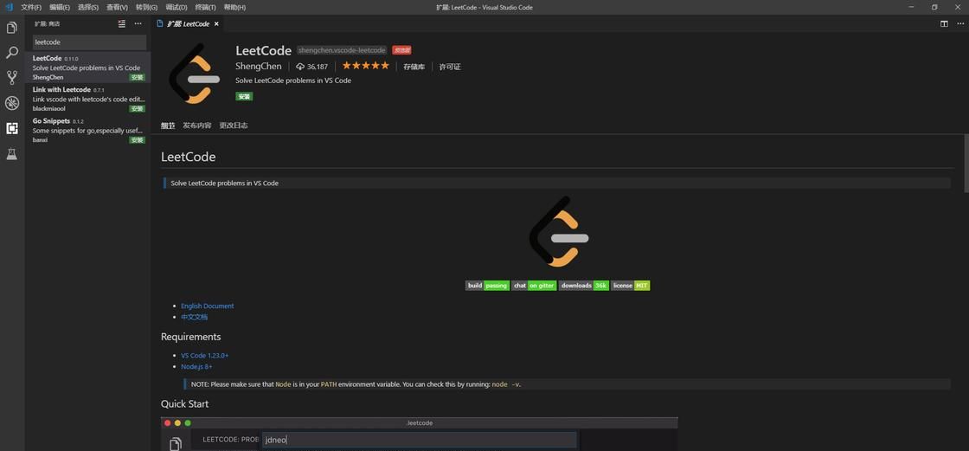Open the Node.js 8+ requirement link
Image resolution: width=969 pixels, height=451 pixels.
coord(196,366)
